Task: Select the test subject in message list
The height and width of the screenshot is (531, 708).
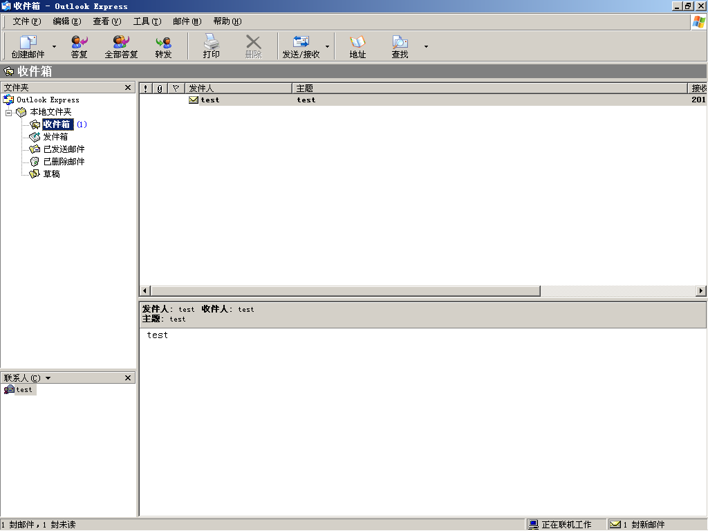Action: pyautogui.click(x=306, y=100)
